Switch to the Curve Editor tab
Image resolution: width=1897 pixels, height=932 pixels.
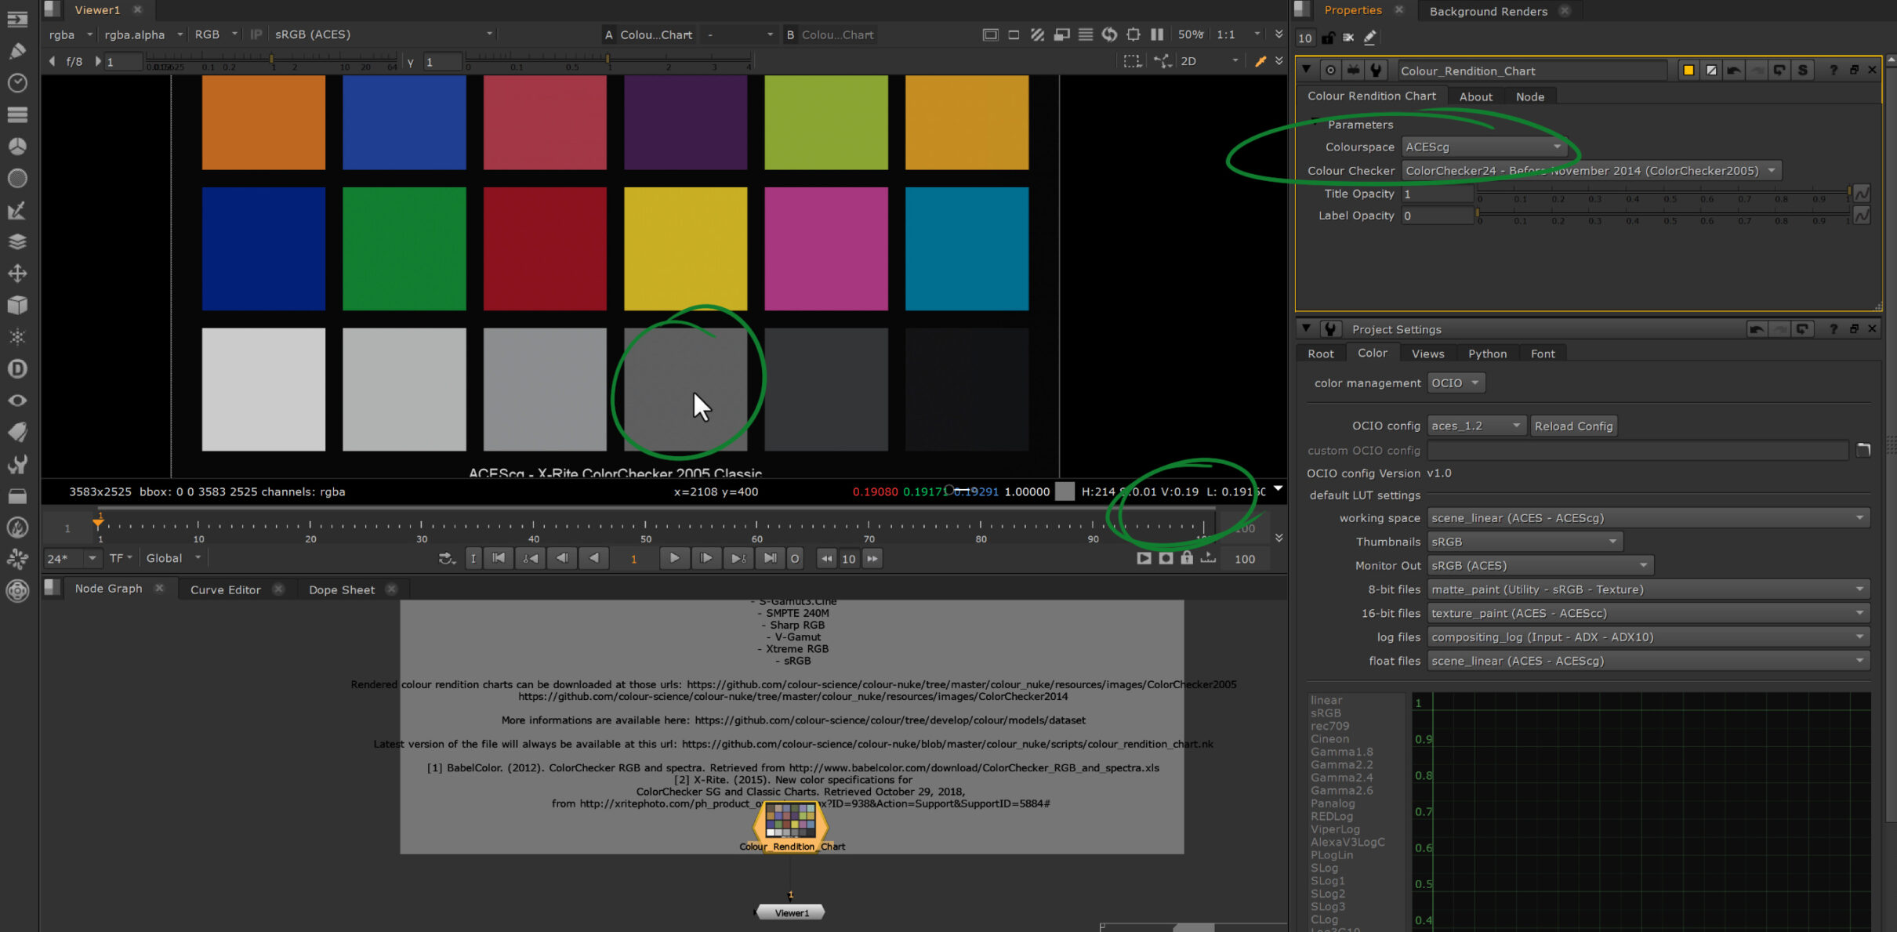tap(225, 589)
